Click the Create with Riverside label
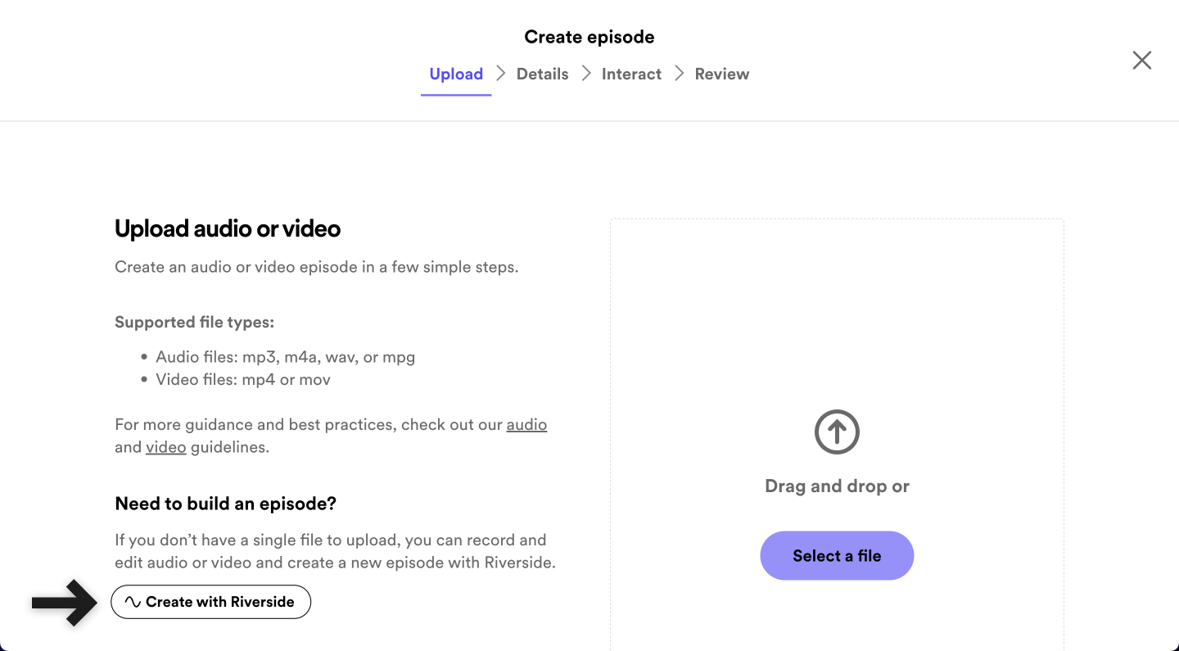1179x651 pixels. [x=219, y=602]
